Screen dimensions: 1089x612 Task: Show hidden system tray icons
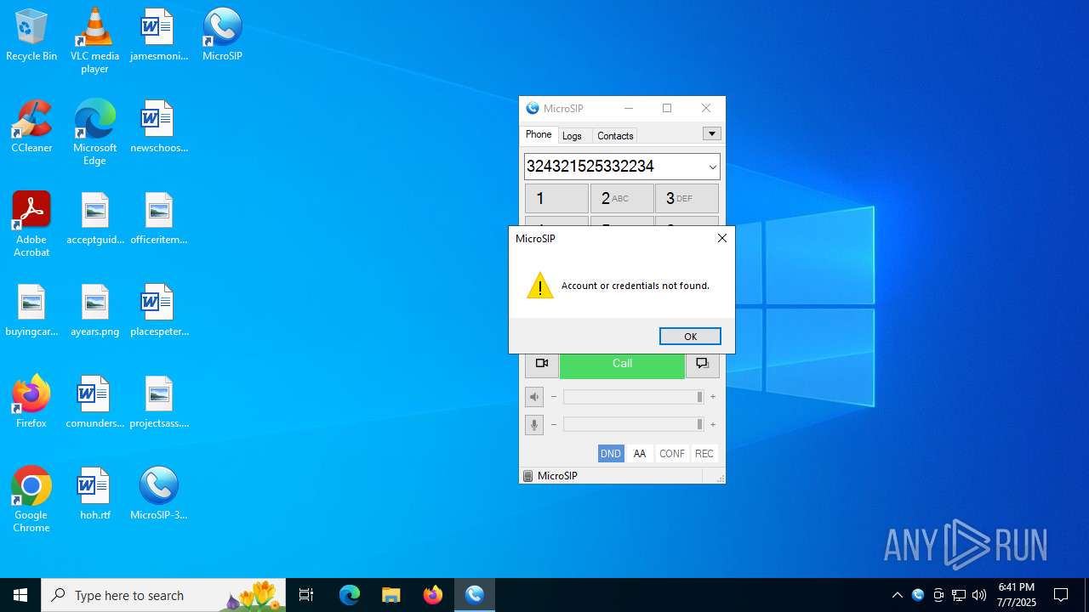897,595
